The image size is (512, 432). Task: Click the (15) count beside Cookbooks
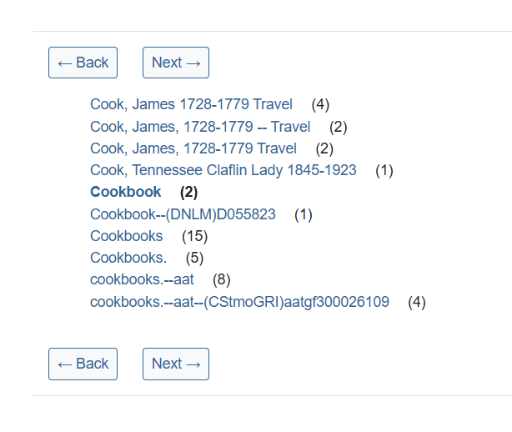click(x=194, y=236)
